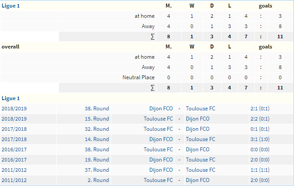
Task: Click home team Toulouse FC in the 32. Round row
Action: pyautogui.click(x=158, y=129)
